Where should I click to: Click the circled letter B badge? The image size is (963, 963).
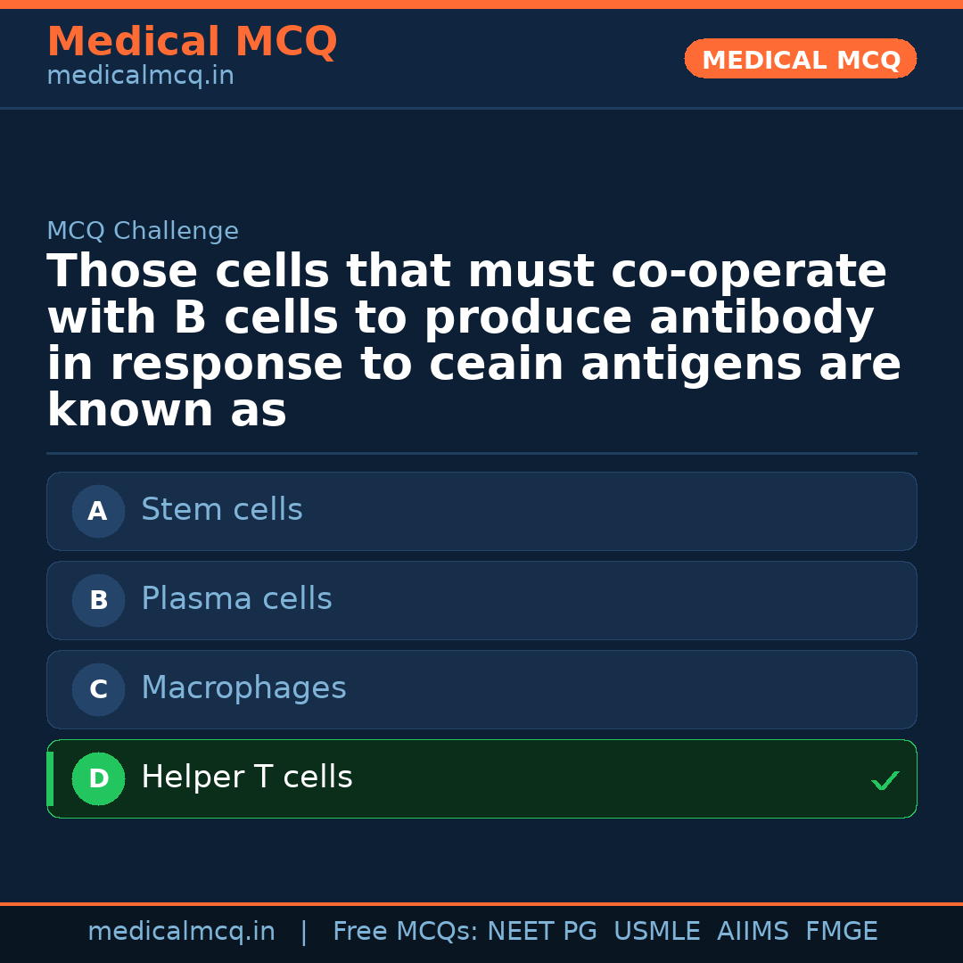point(98,601)
